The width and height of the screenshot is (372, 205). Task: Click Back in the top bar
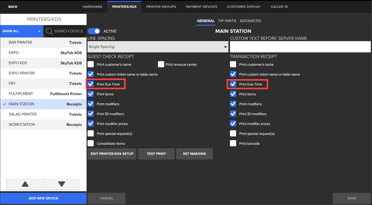13,6
